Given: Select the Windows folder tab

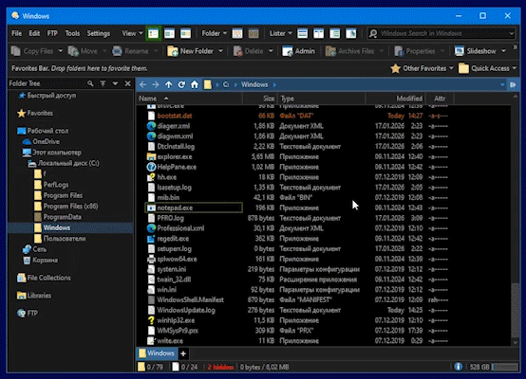Looking at the screenshot, I should coord(157,353).
